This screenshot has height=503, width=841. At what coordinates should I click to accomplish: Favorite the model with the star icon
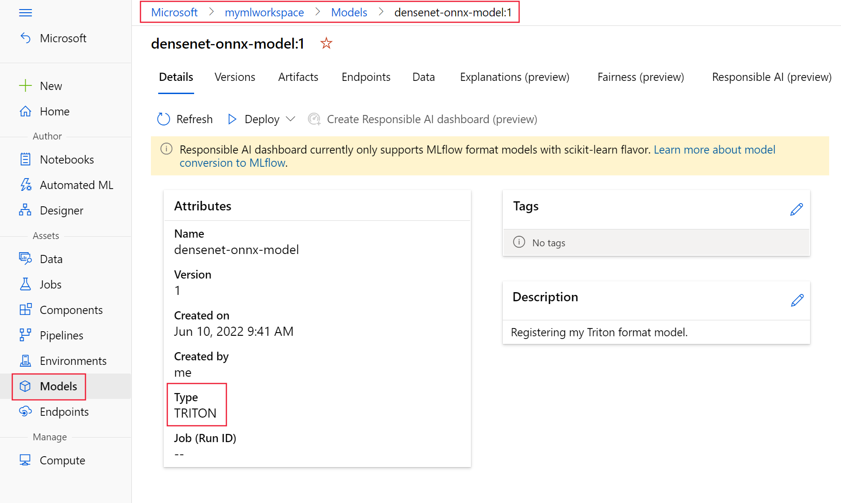click(x=326, y=44)
